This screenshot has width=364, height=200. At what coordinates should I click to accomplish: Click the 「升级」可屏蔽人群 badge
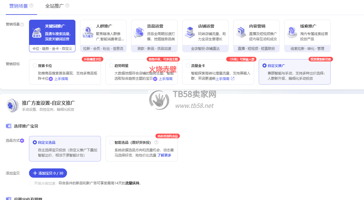coord(241,59)
